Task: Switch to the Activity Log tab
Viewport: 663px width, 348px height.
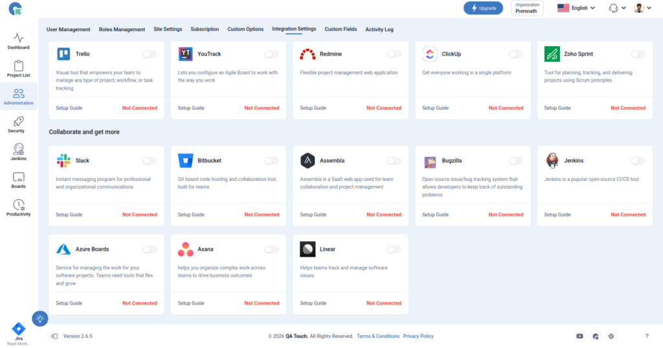Action: (379, 30)
